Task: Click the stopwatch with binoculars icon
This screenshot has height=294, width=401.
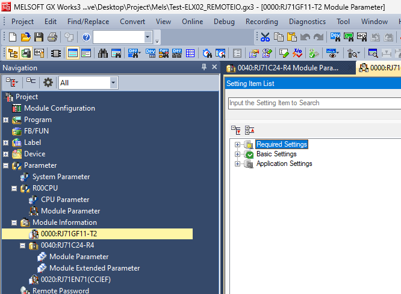Action: pos(207,54)
